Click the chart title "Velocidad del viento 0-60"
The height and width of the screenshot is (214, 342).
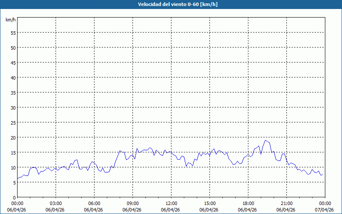(x=171, y=5)
